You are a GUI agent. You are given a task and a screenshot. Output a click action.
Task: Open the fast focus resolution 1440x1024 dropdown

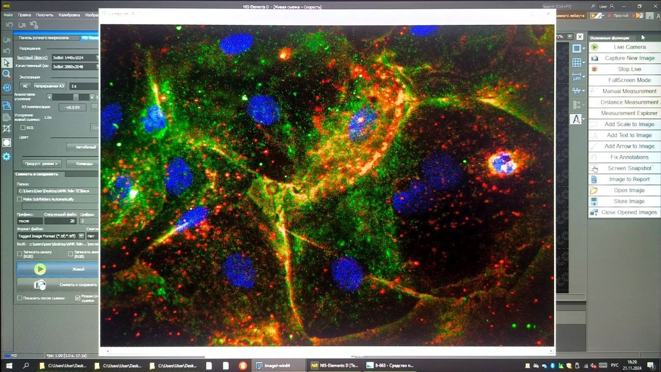coord(75,57)
